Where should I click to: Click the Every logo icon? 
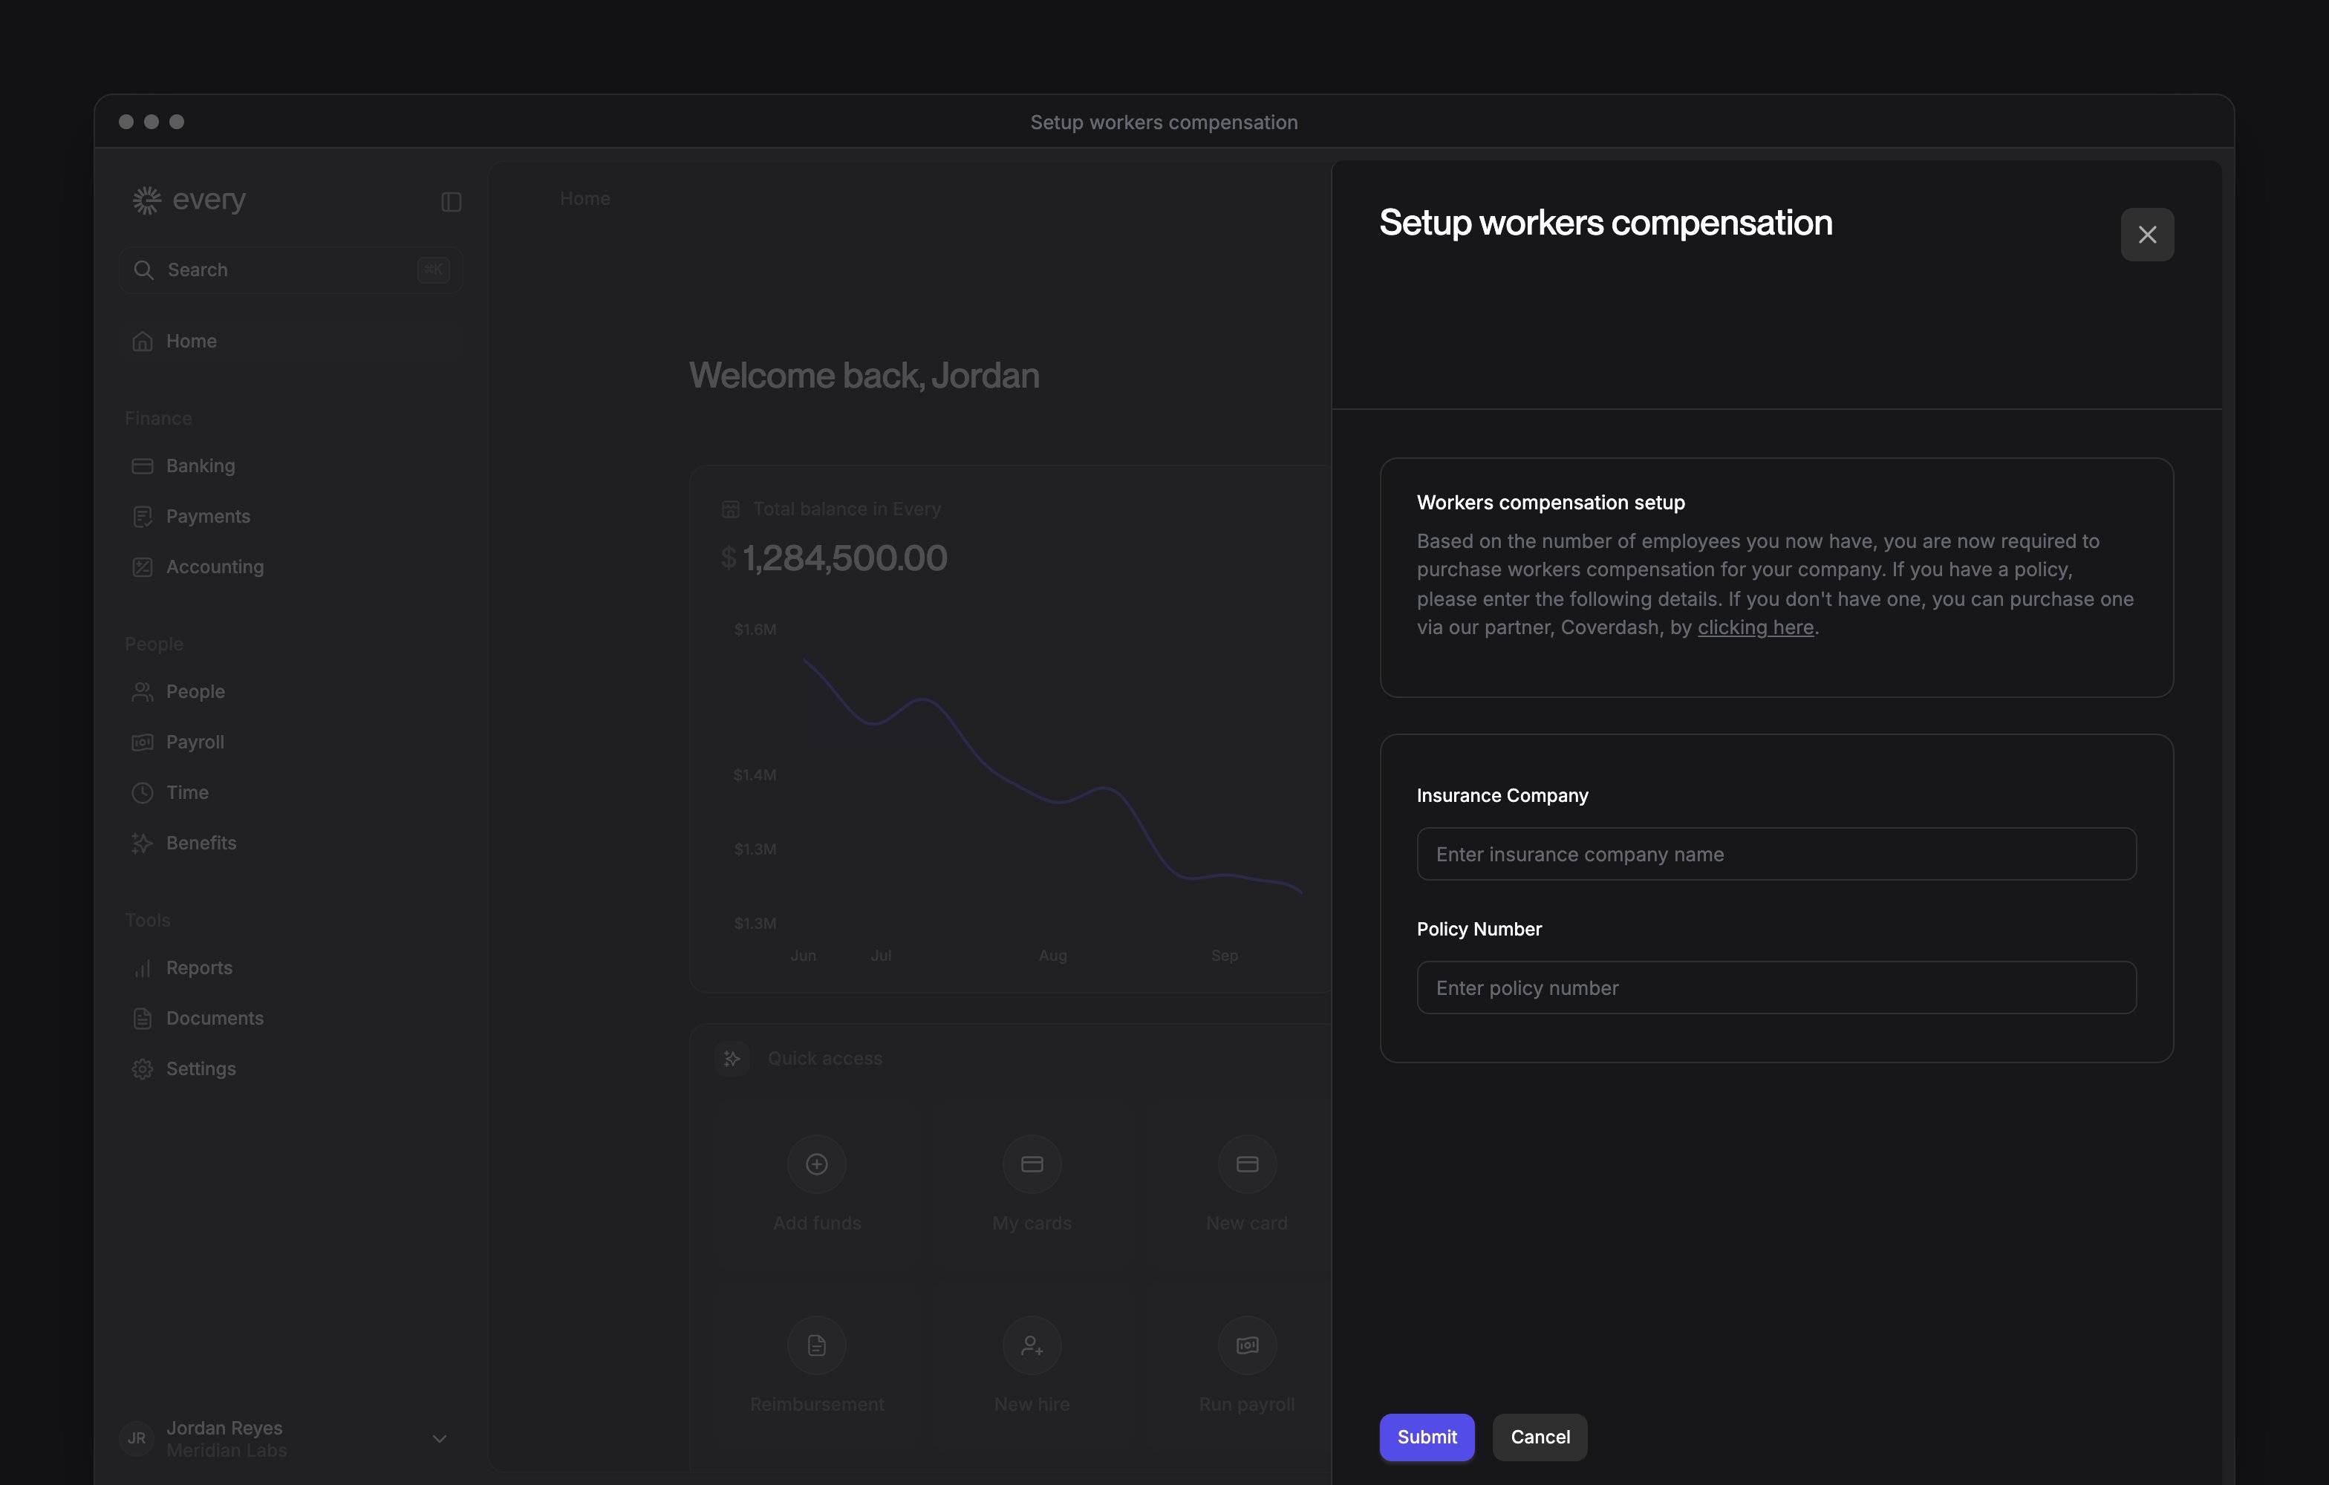click(x=146, y=200)
